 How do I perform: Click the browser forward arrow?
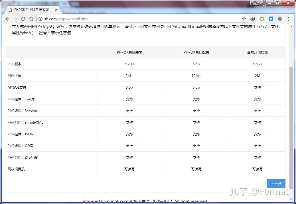pyautogui.click(x=15, y=19)
